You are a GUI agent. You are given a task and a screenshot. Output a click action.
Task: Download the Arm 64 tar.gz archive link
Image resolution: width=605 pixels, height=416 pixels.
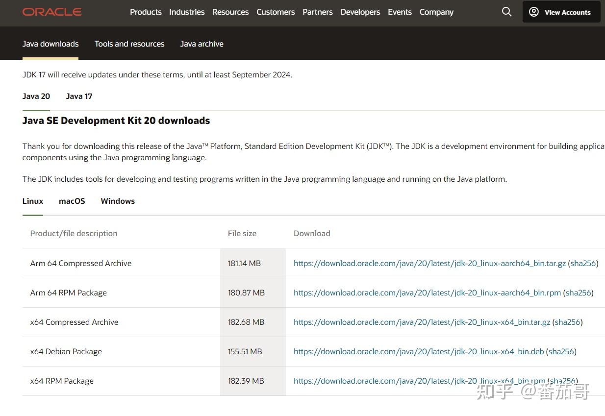[429, 263]
